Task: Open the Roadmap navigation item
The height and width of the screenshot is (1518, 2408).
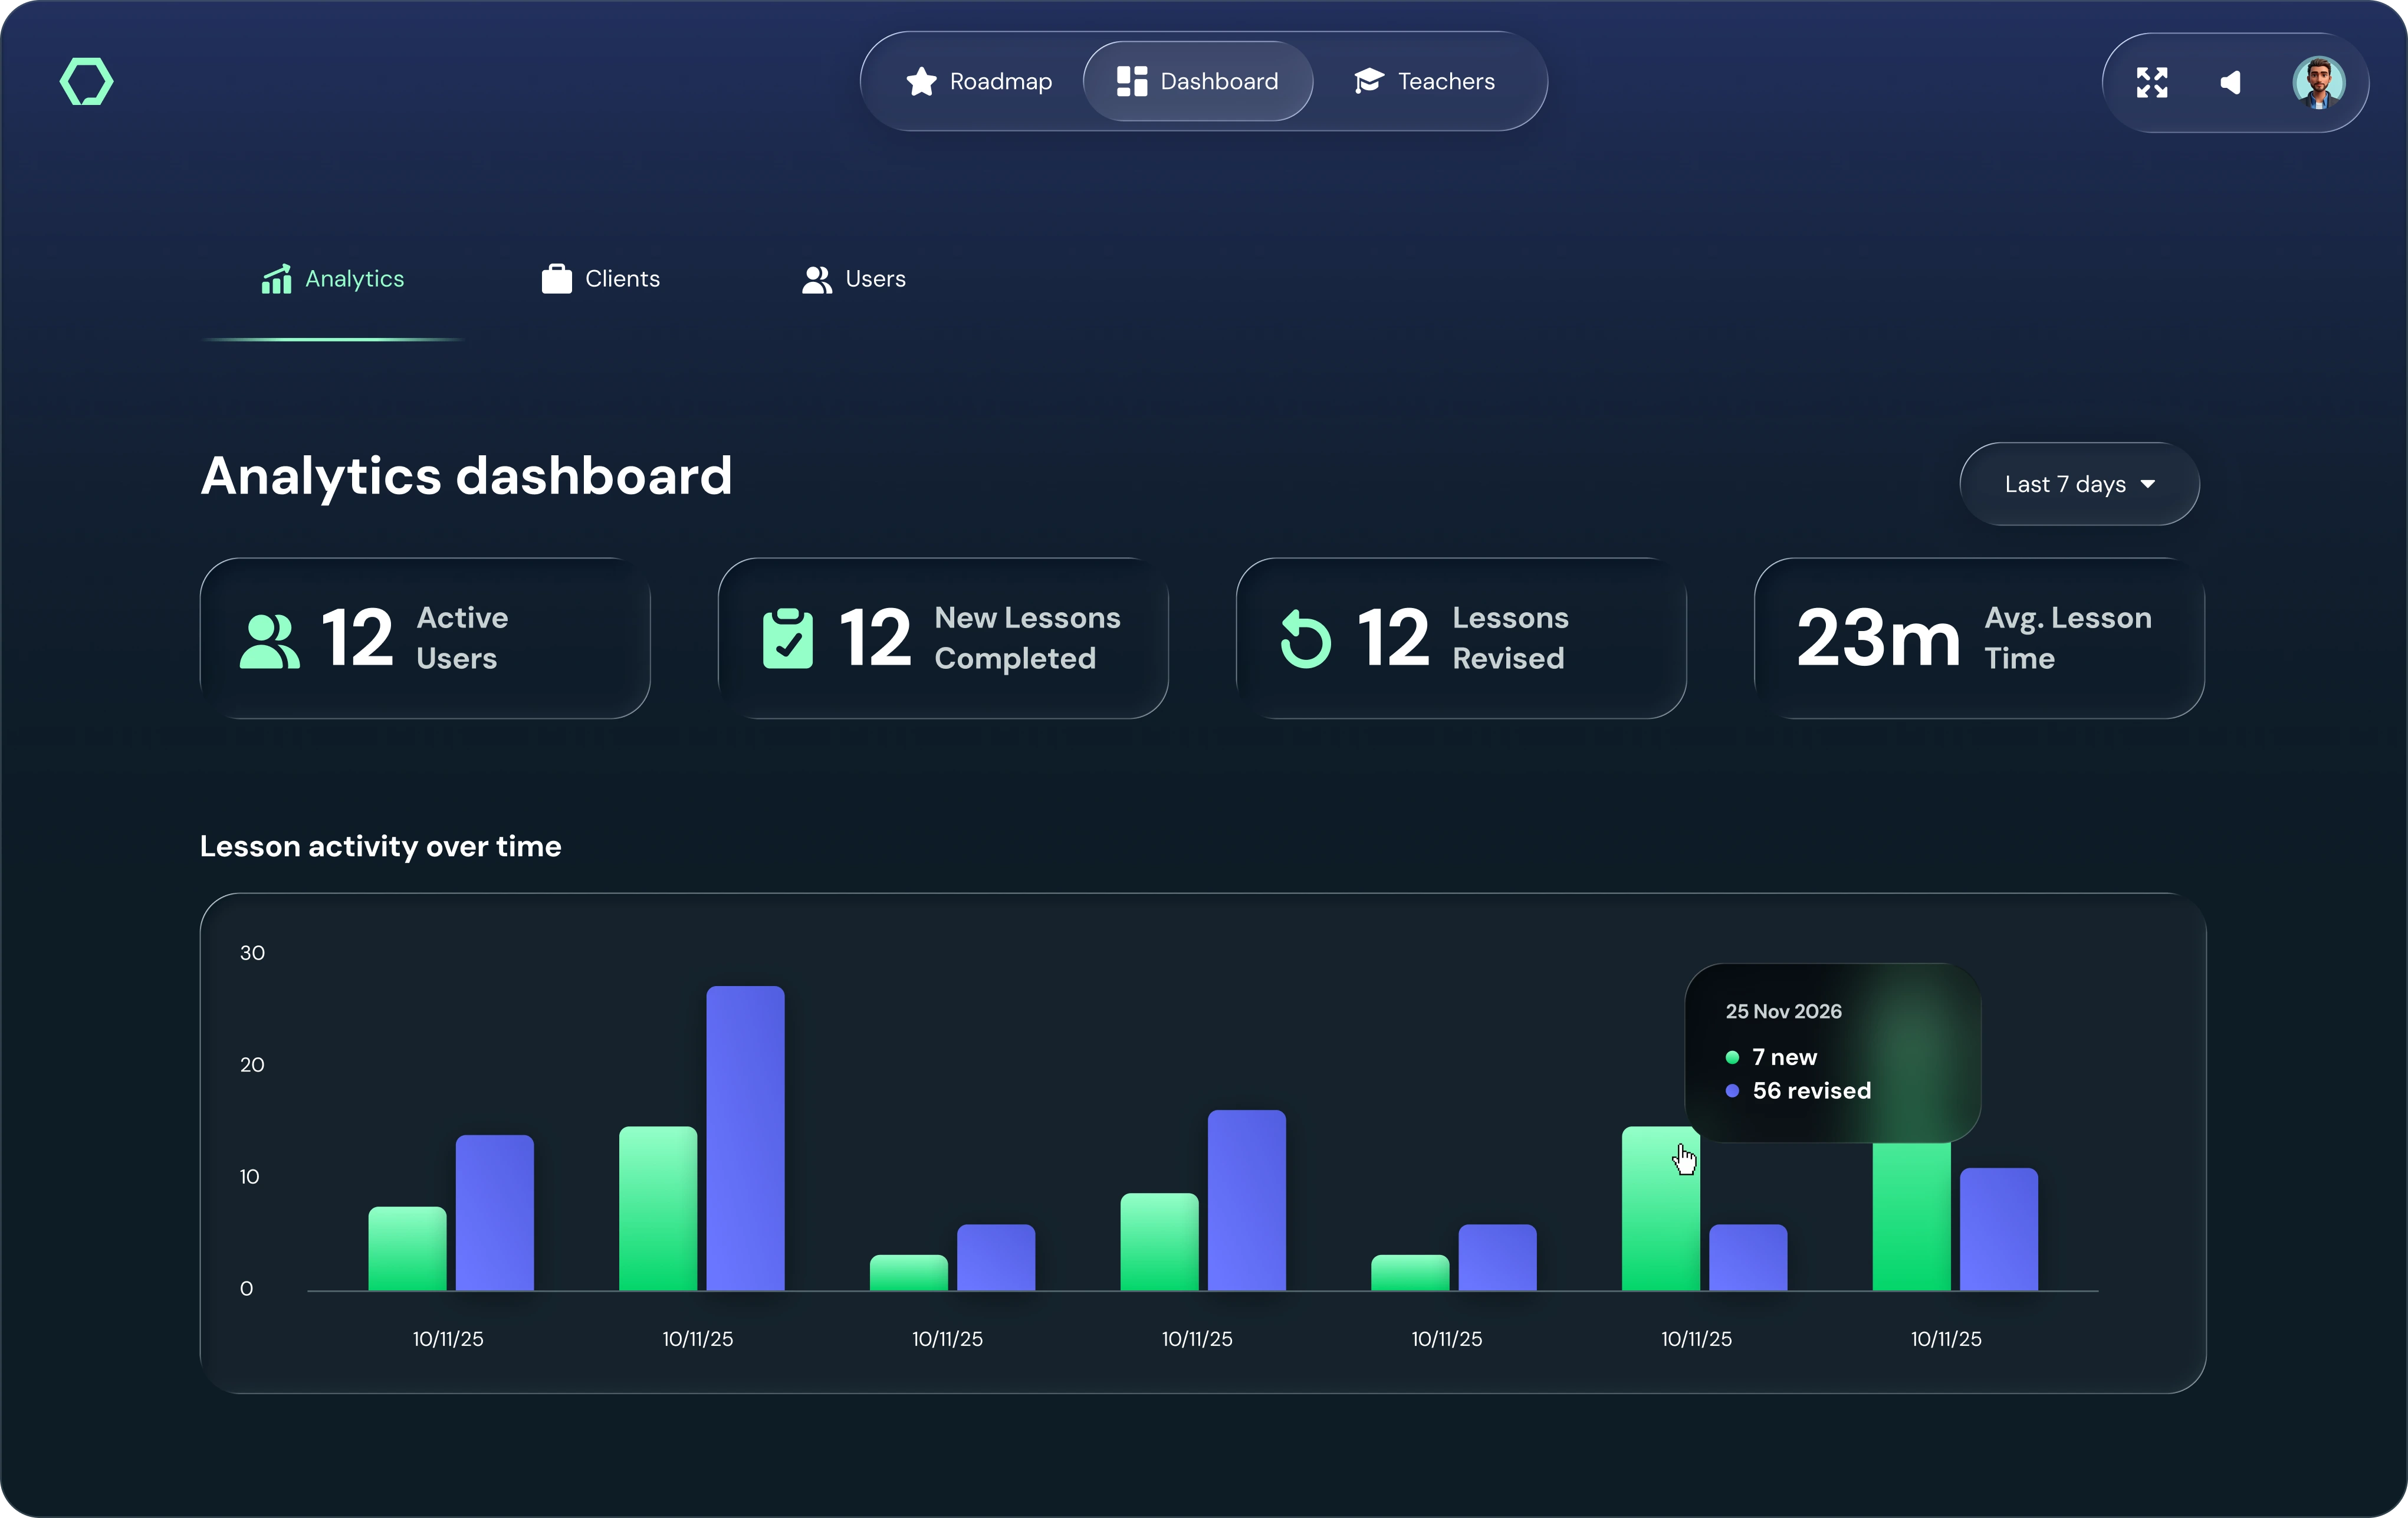Action: pos(979,81)
